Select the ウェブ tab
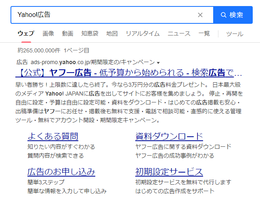Screen dimensions: 260x202 point(26,33)
